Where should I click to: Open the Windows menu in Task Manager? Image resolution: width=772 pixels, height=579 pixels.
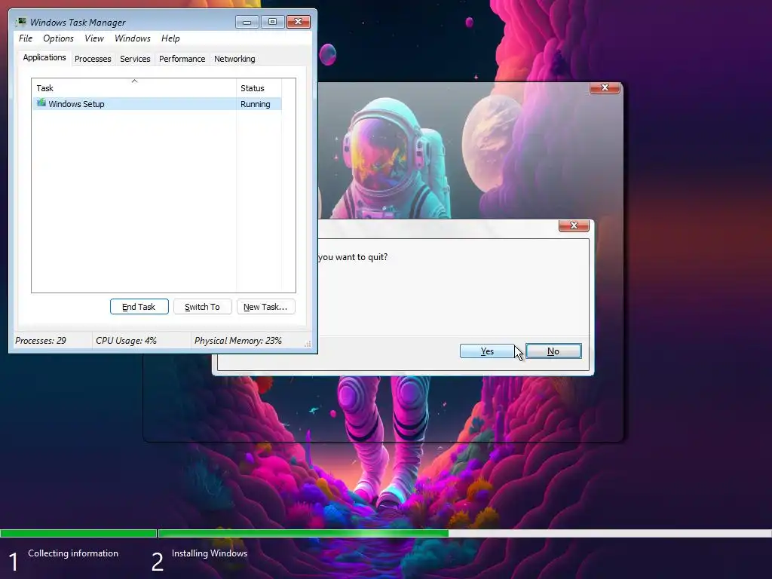(x=133, y=38)
